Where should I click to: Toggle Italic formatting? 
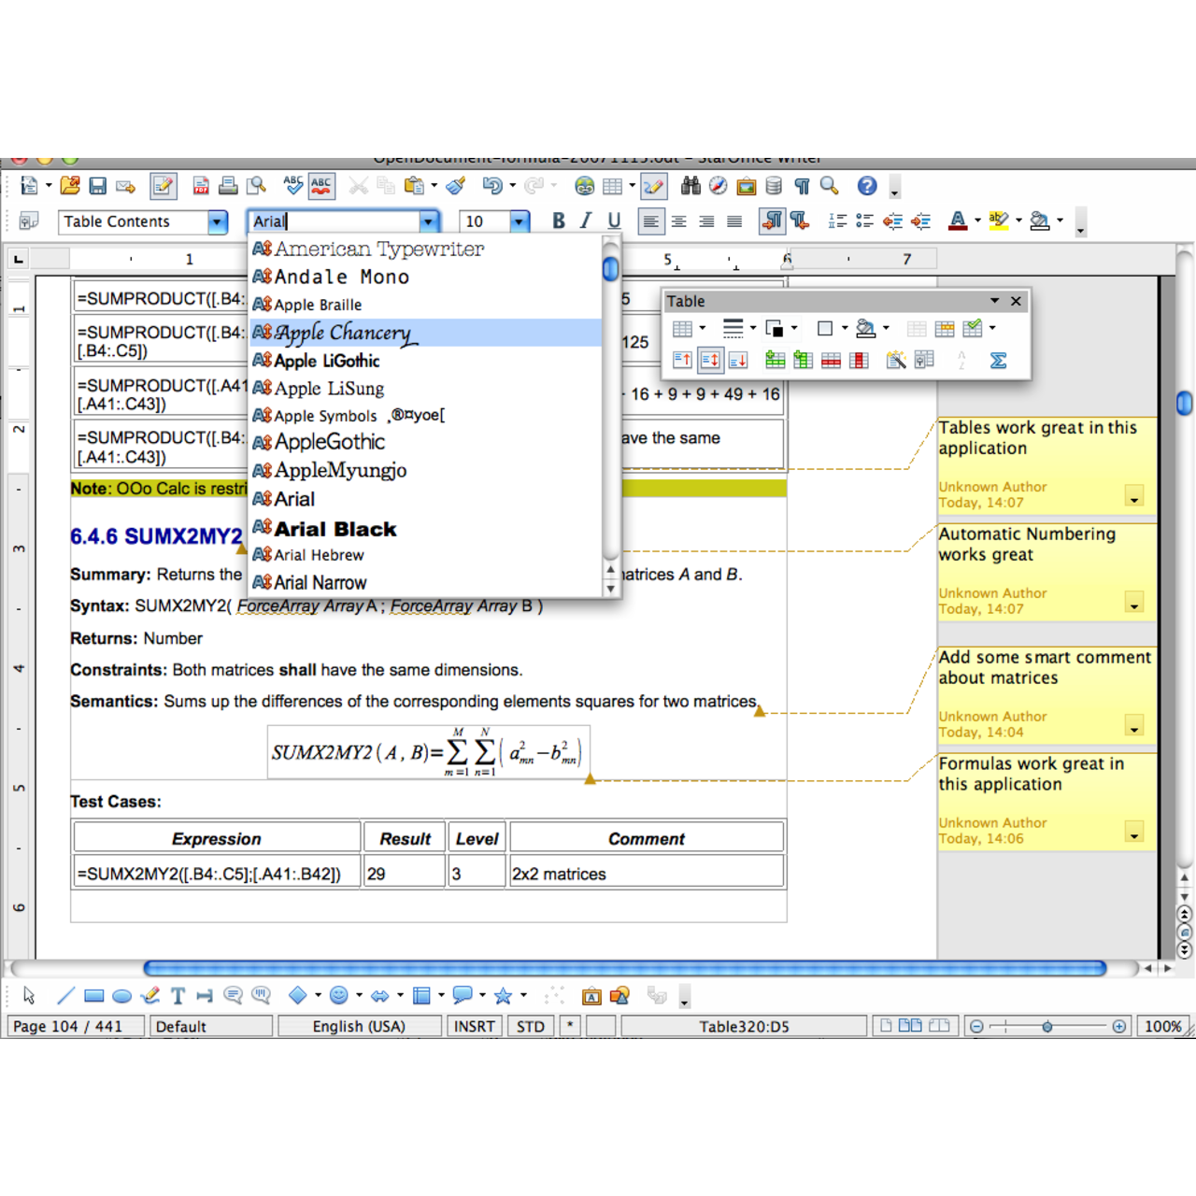pyautogui.click(x=586, y=221)
